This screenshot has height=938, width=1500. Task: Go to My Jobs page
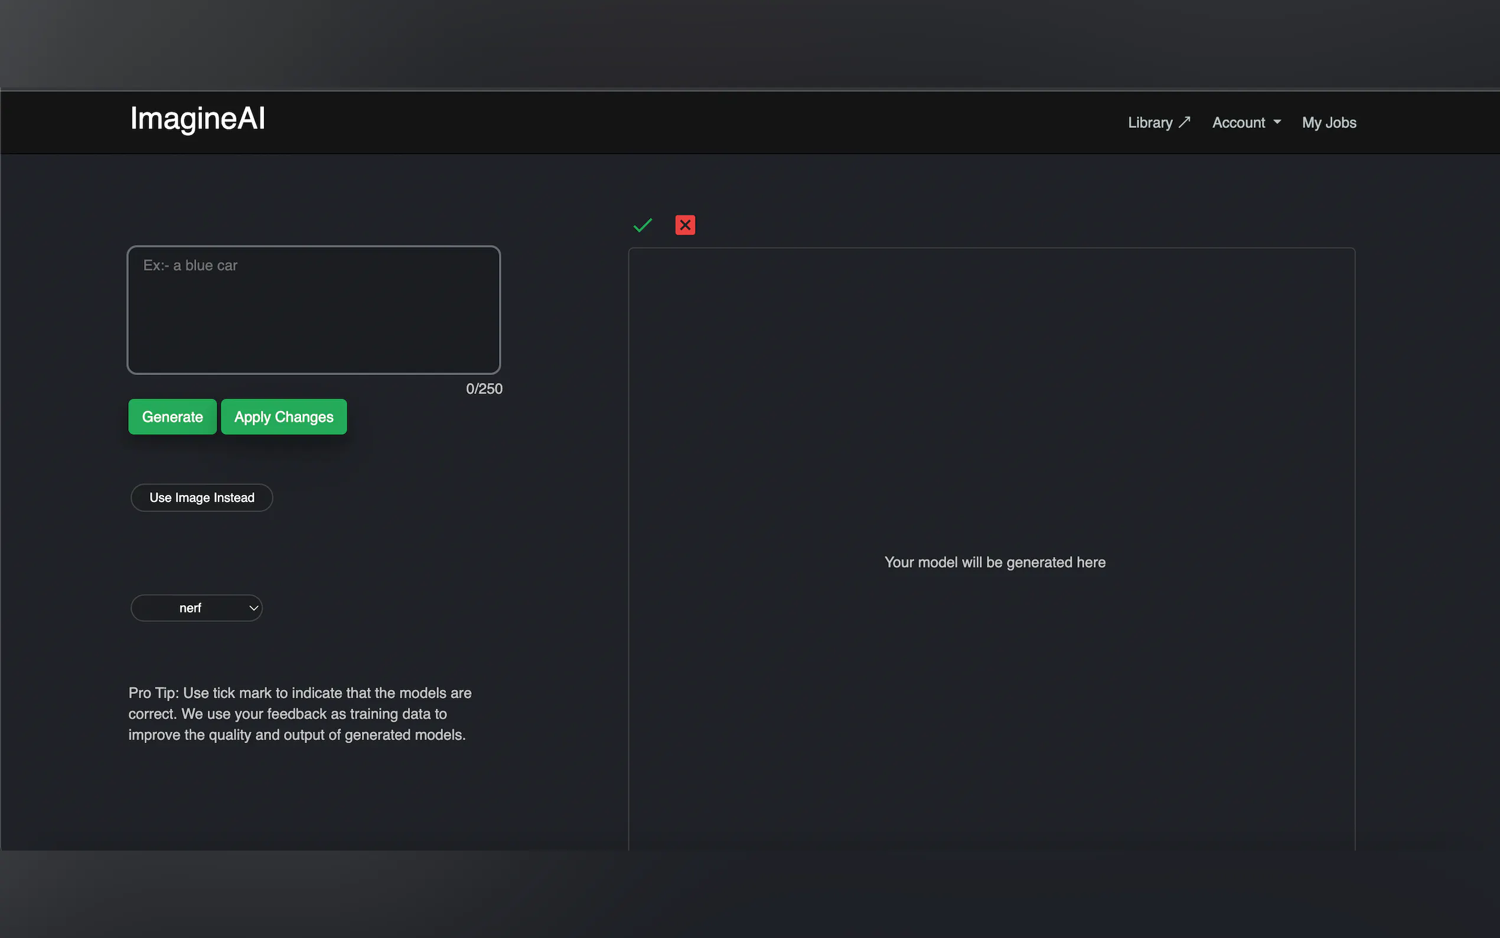click(x=1329, y=123)
